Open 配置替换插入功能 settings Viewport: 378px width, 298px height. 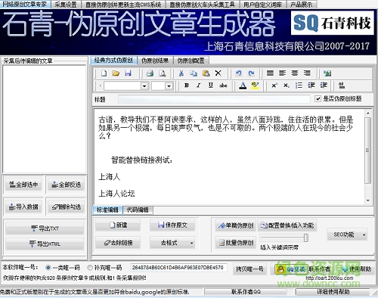(x=287, y=225)
